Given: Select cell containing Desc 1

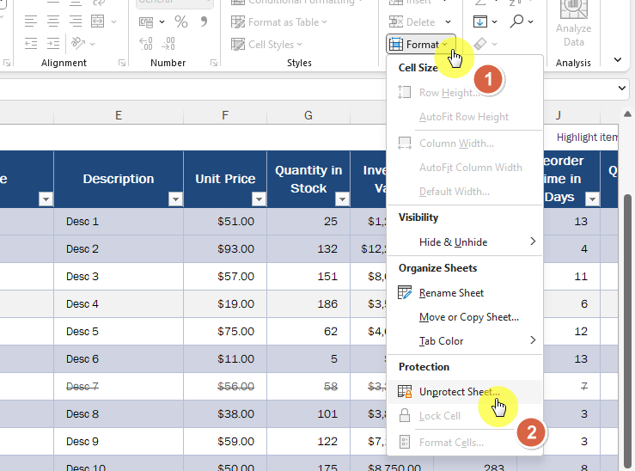Looking at the screenshot, I should point(119,222).
